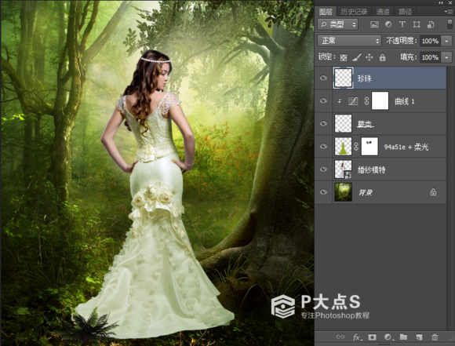Open the 类型 filter type dropdown
This screenshot has height=346, width=455.
(x=338, y=24)
